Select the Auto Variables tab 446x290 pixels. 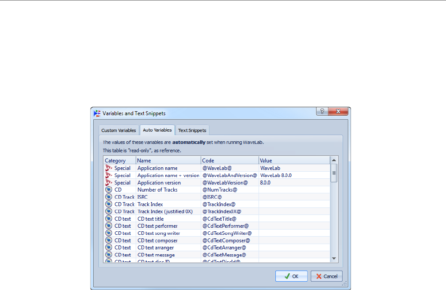[157, 130]
